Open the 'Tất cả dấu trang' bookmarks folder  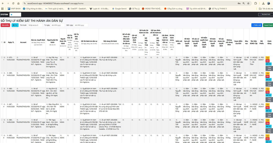coord(266,9)
